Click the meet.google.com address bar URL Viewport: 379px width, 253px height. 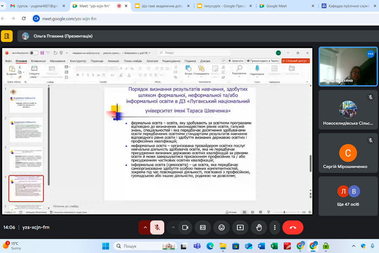tap(68, 19)
